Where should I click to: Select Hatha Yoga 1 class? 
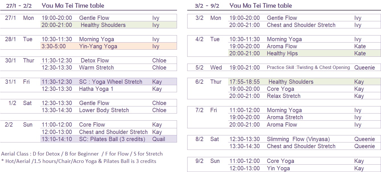[96, 89]
